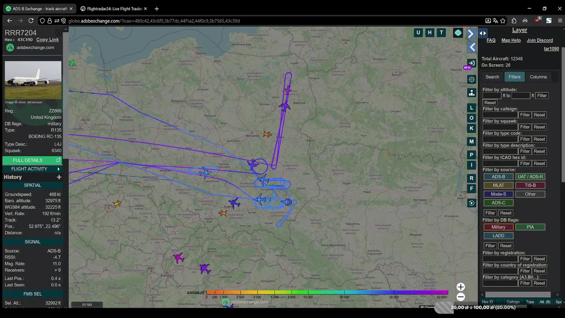The width and height of the screenshot is (565, 318).
Task: Click the Filter by squawk input field
Action: point(500,127)
